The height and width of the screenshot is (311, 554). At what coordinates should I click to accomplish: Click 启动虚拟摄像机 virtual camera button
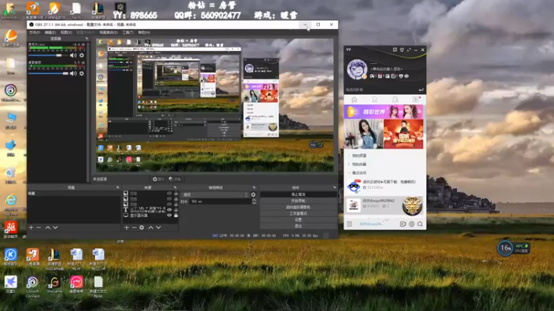(x=298, y=207)
